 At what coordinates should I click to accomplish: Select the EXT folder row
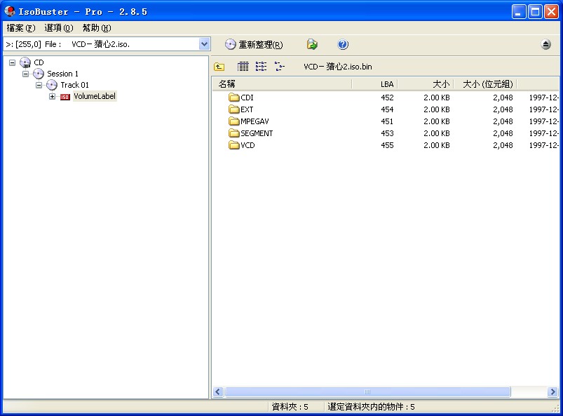pos(386,109)
